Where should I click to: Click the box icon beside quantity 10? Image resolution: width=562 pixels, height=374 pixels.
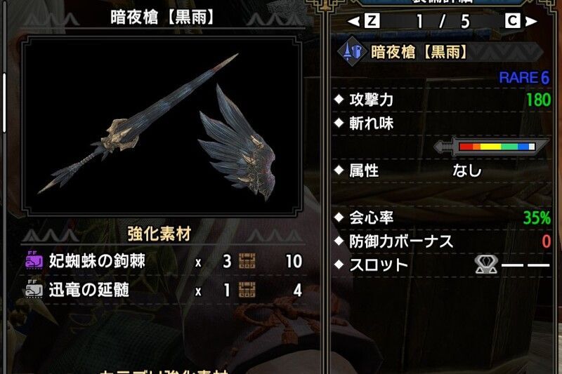pos(247,261)
